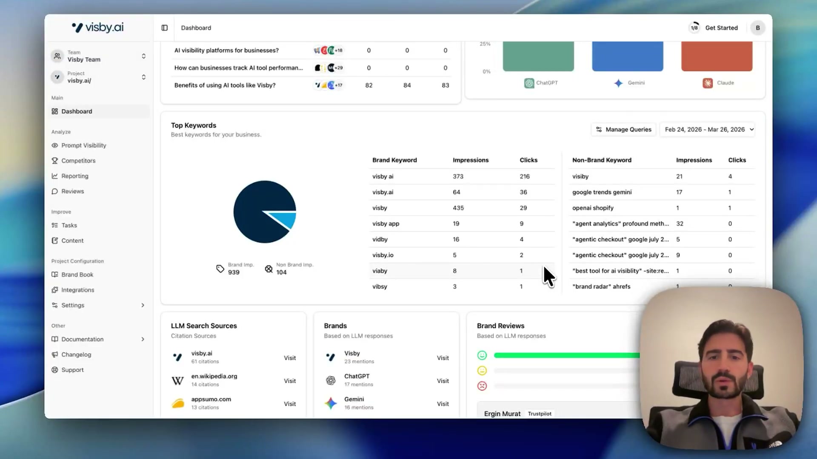Click the Brand Book icon
817x459 pixels.
(54, 275)
